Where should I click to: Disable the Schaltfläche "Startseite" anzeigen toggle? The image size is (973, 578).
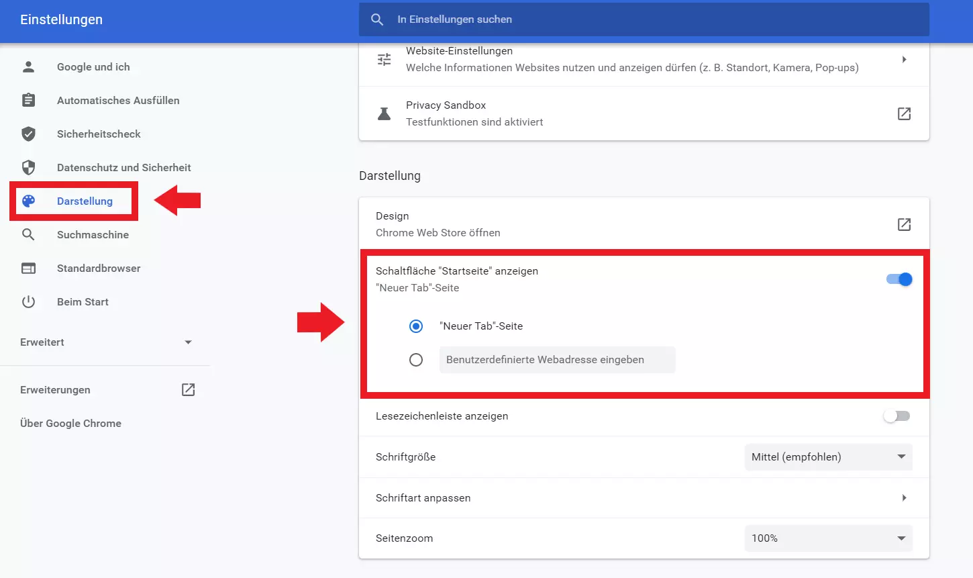pyautogui.click(x=899, y=279)
